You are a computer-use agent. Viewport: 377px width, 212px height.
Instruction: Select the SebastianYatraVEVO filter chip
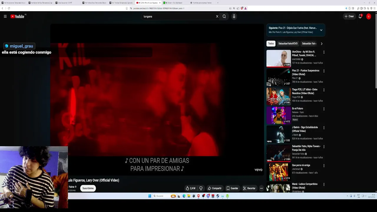point(288,44)
